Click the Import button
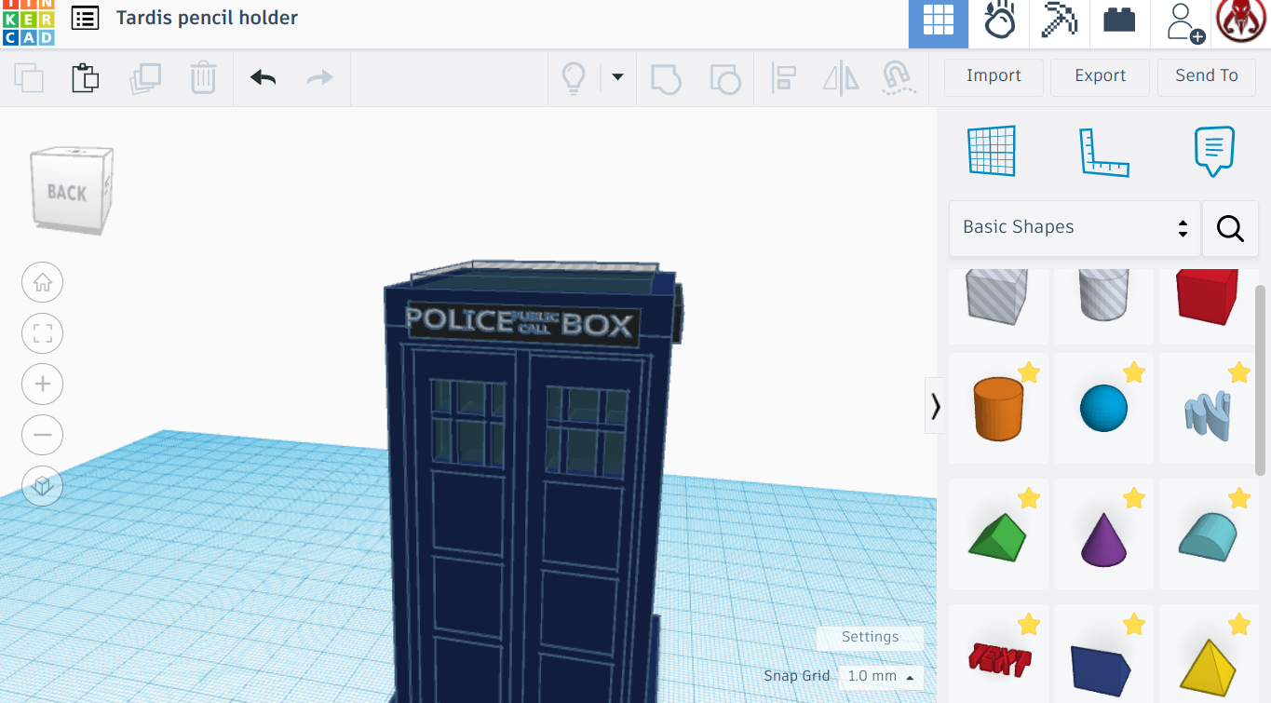The height and width of the screenshot is (703, 1271). click(x=994, y=77)
